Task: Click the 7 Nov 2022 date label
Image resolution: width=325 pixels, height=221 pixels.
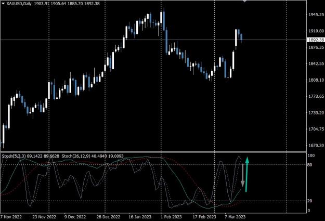Action: 11,217
